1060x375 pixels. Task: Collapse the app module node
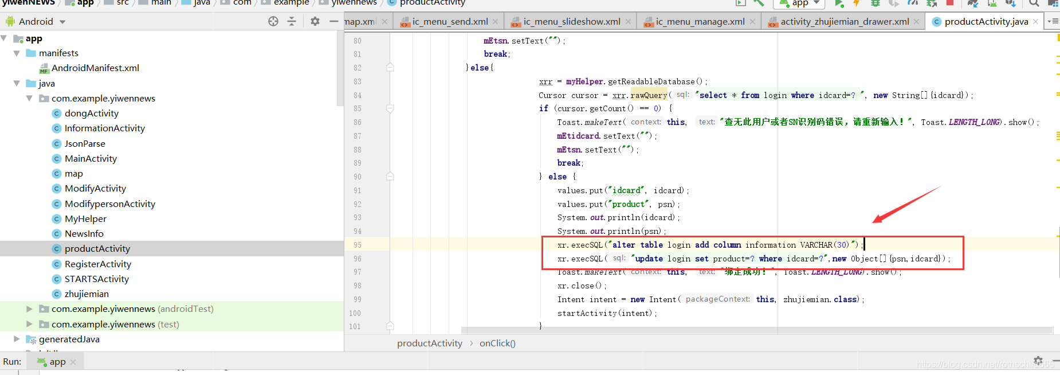pos(5,38)
